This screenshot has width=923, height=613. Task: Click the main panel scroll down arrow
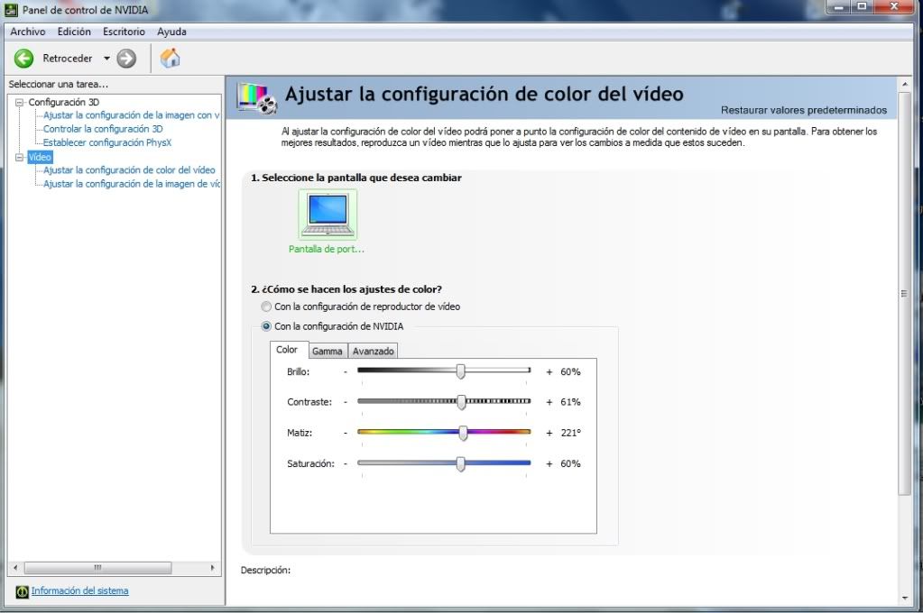(x=905, y=599)
